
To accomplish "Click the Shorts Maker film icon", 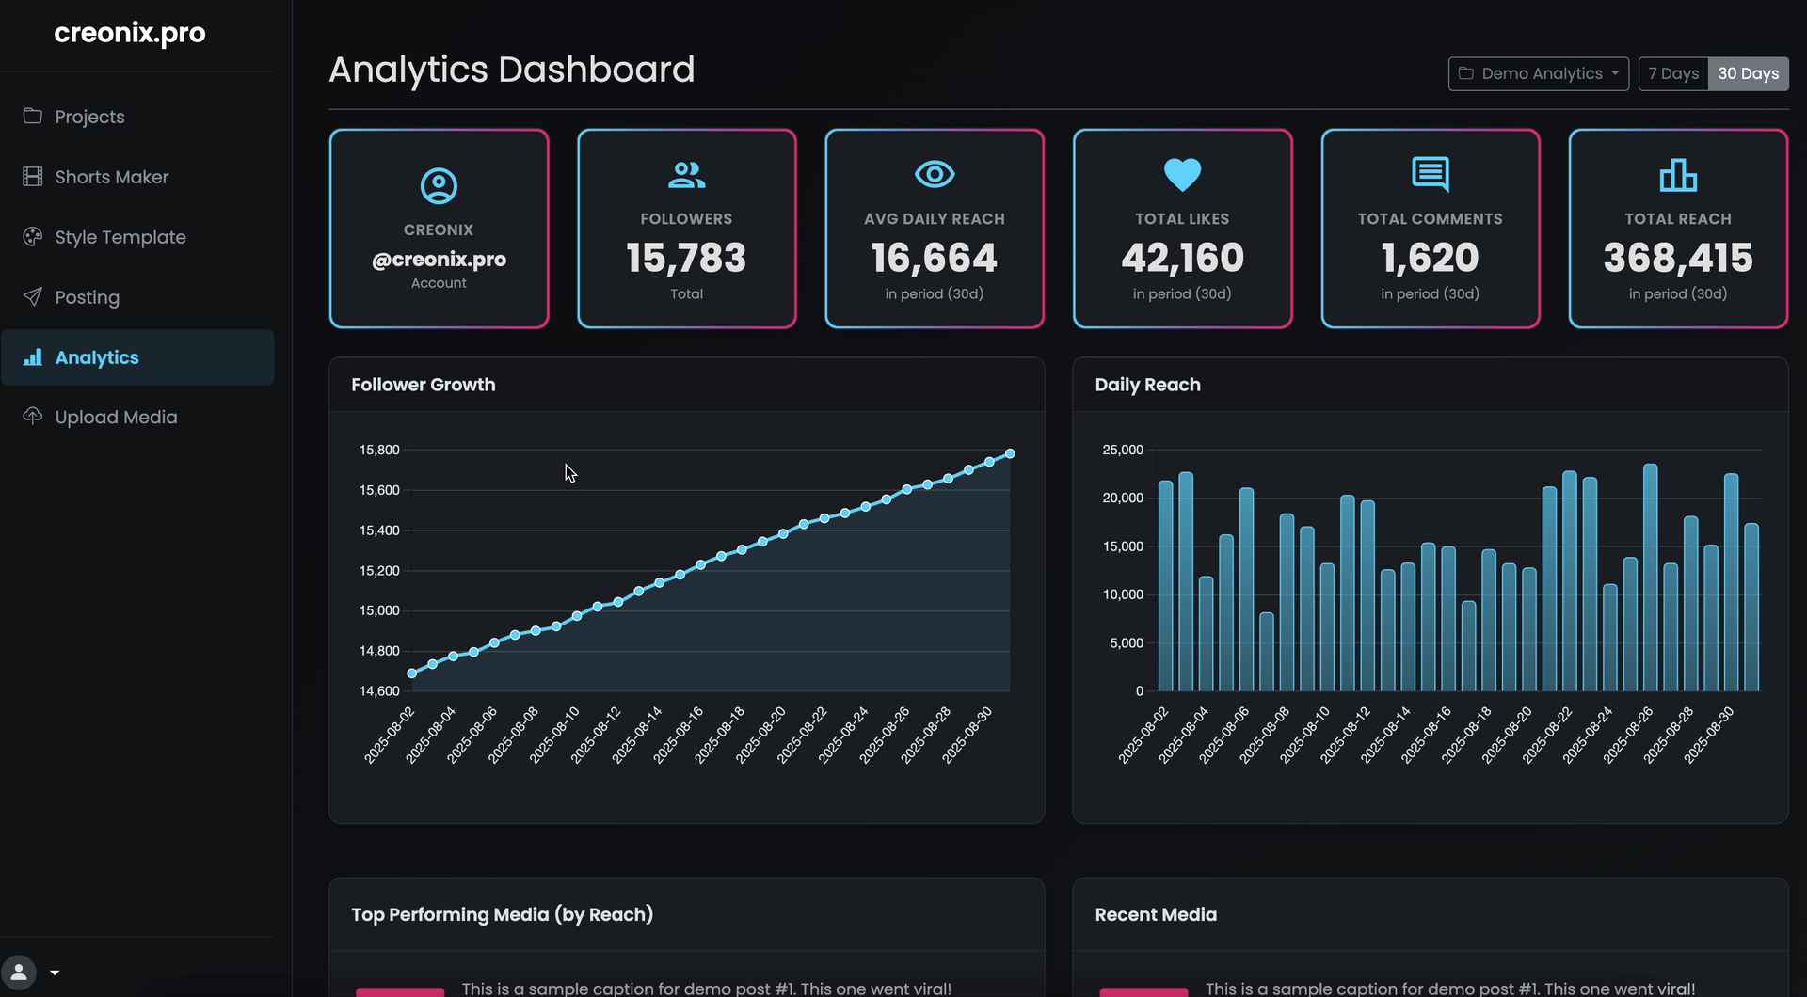I will [33, 177].
